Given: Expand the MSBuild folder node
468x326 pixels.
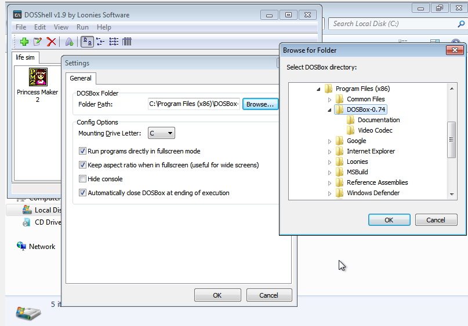Looking at the screenshot, I should coord(329,173).
